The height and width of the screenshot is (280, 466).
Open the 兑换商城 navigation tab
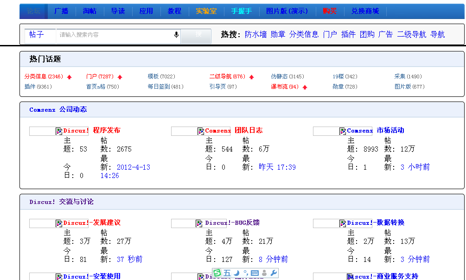click(365, 11)
